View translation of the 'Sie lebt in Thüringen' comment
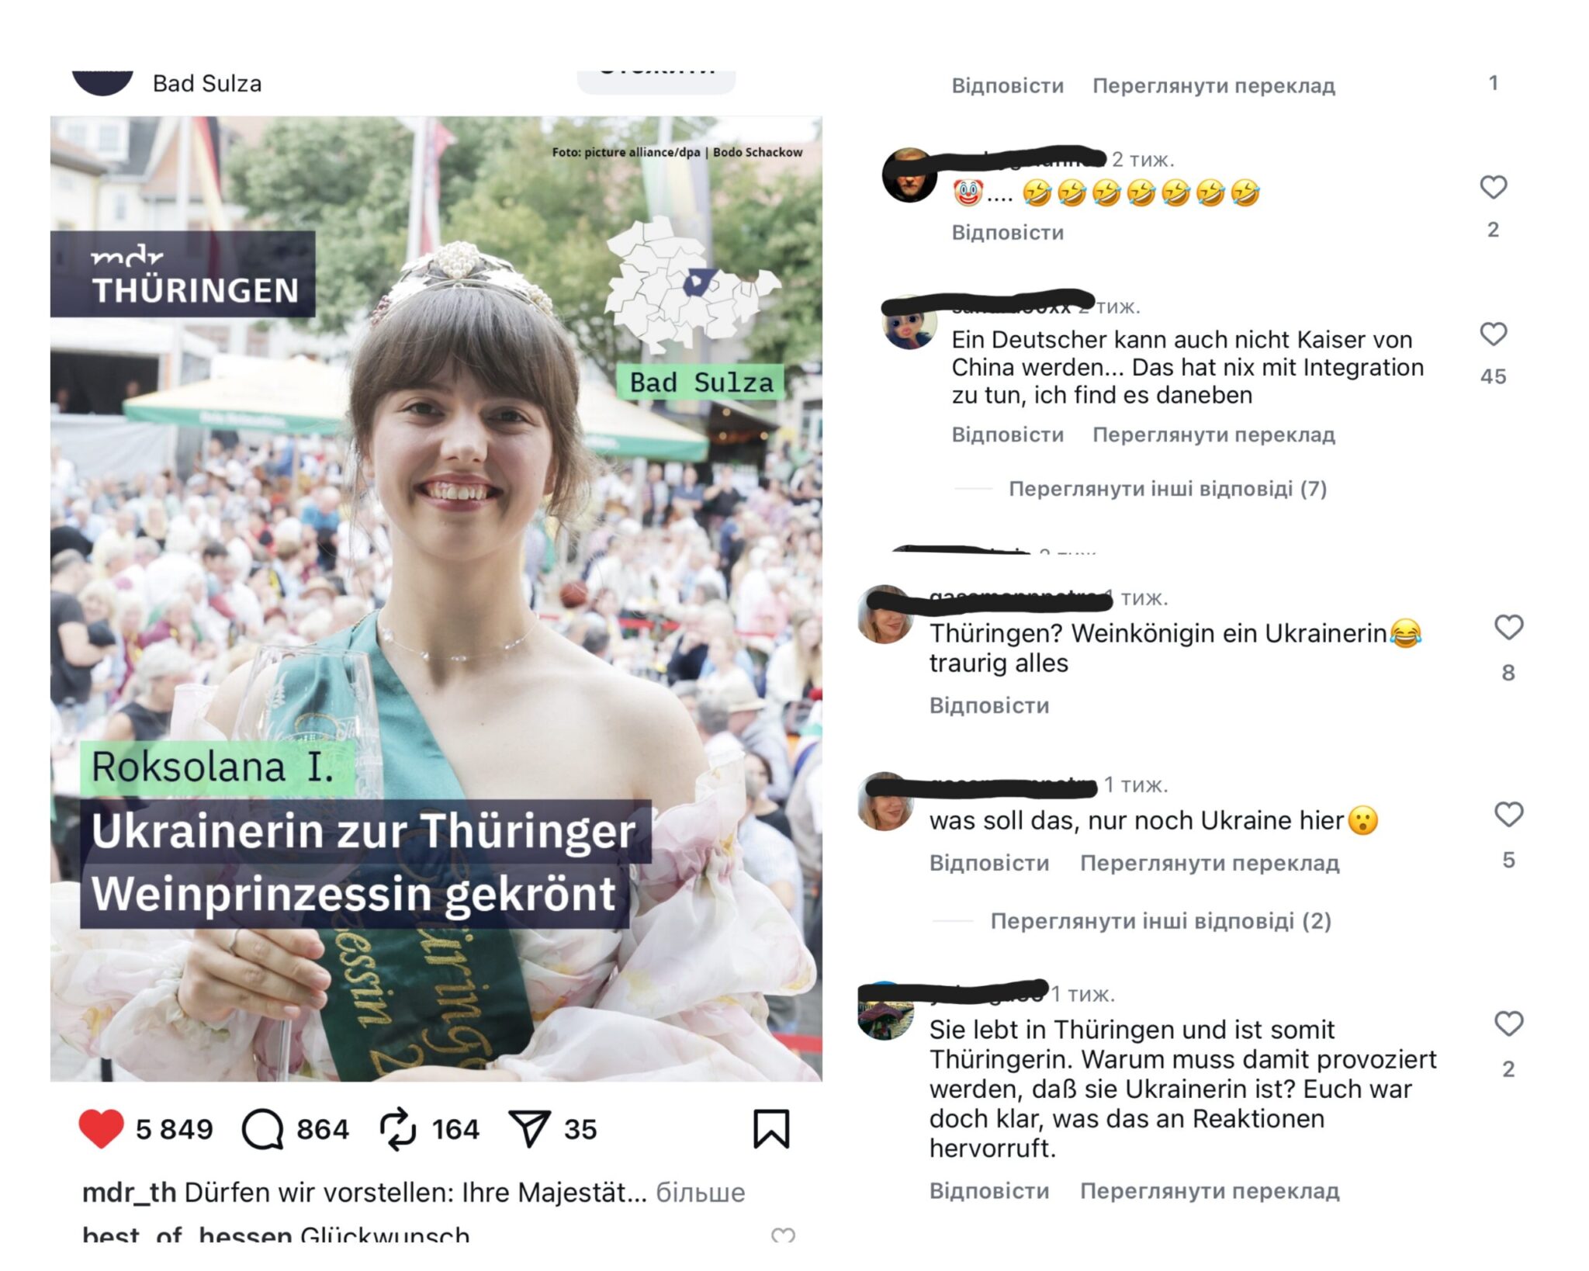This screenshot has height=1271, width=1589. 1210,1191
